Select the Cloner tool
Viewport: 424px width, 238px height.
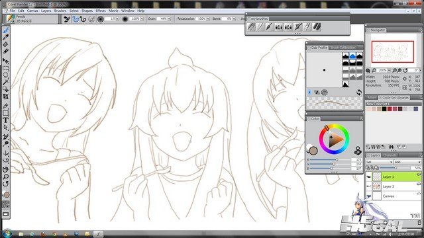6,137
